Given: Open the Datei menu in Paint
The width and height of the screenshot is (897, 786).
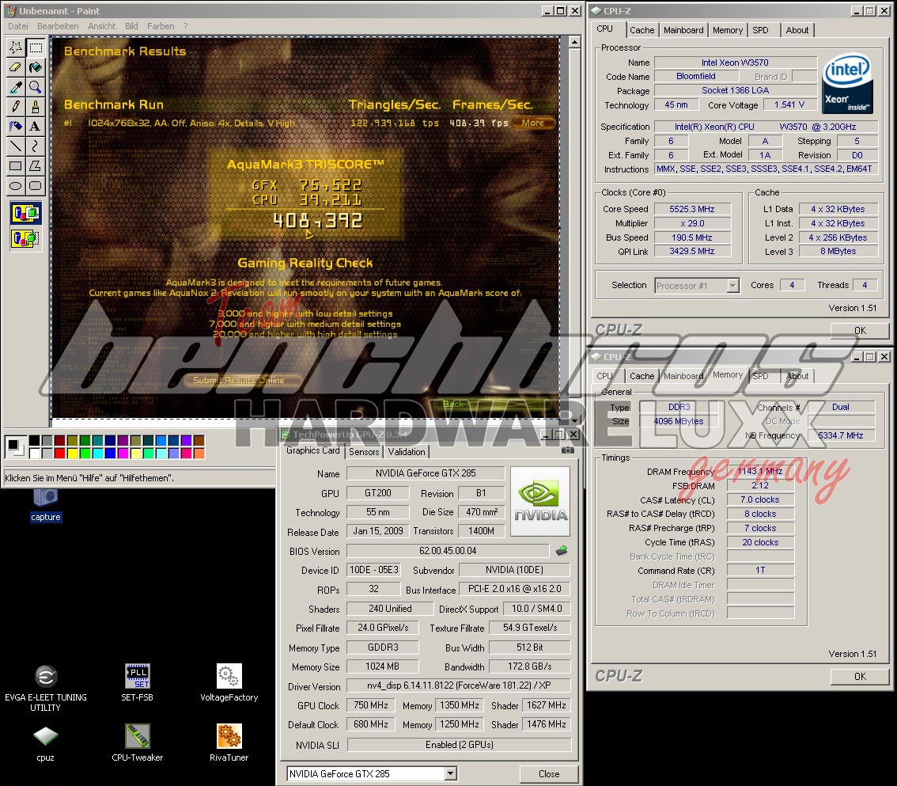Looking at the screenshot, I should [17, 26].
